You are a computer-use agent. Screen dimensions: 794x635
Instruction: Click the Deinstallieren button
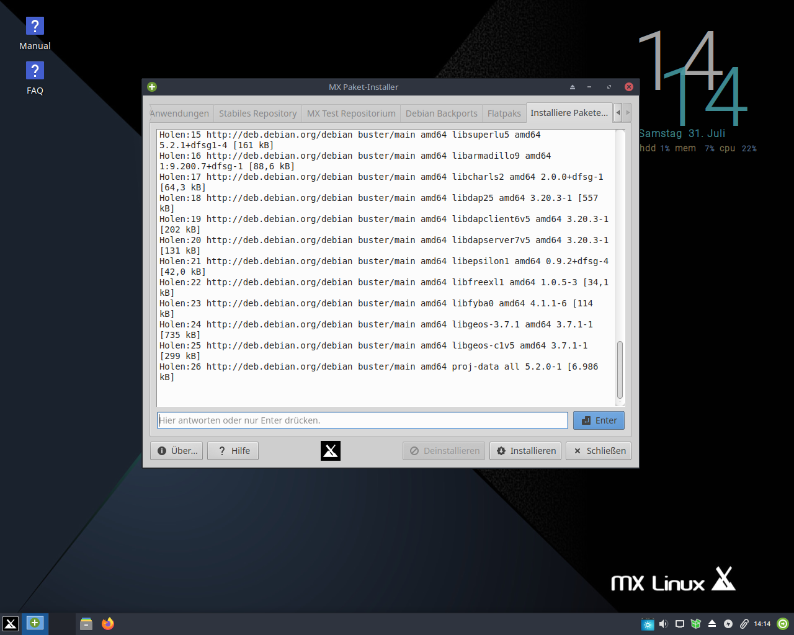[445, 451]
